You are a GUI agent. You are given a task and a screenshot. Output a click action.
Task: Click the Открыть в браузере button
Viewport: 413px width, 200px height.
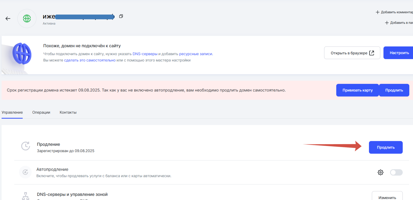click(x=352, y=53)
